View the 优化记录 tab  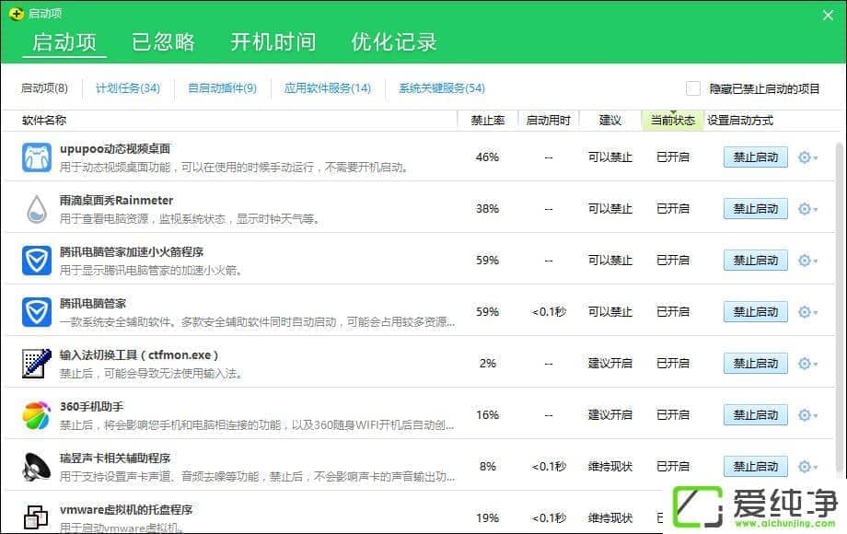coord(393,42)
